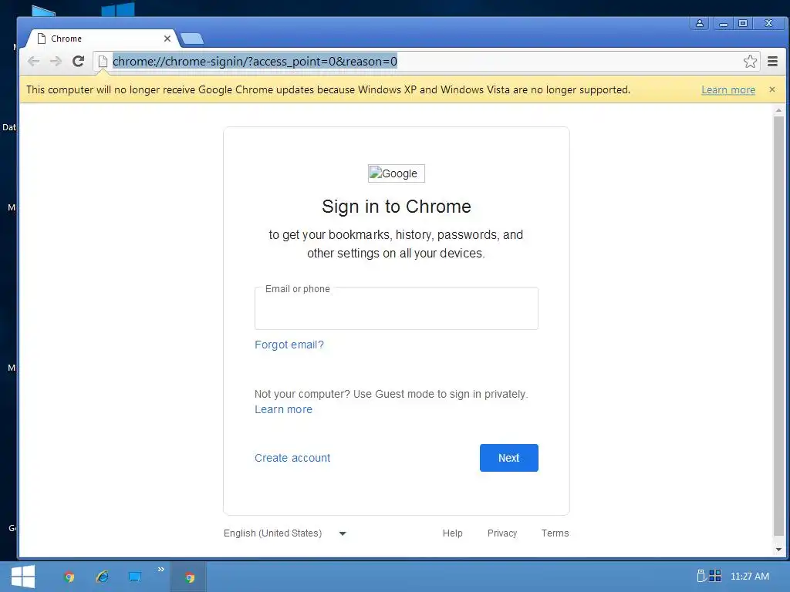
Task: Click the show desktop icon in the taskbar
Action: 134,577
